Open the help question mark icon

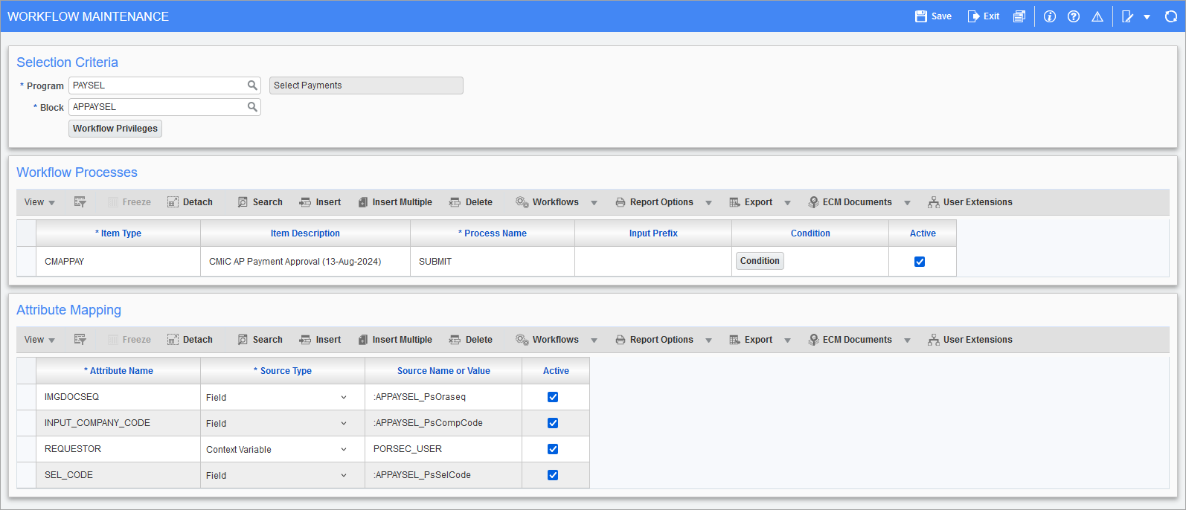tap(1074, 16)
